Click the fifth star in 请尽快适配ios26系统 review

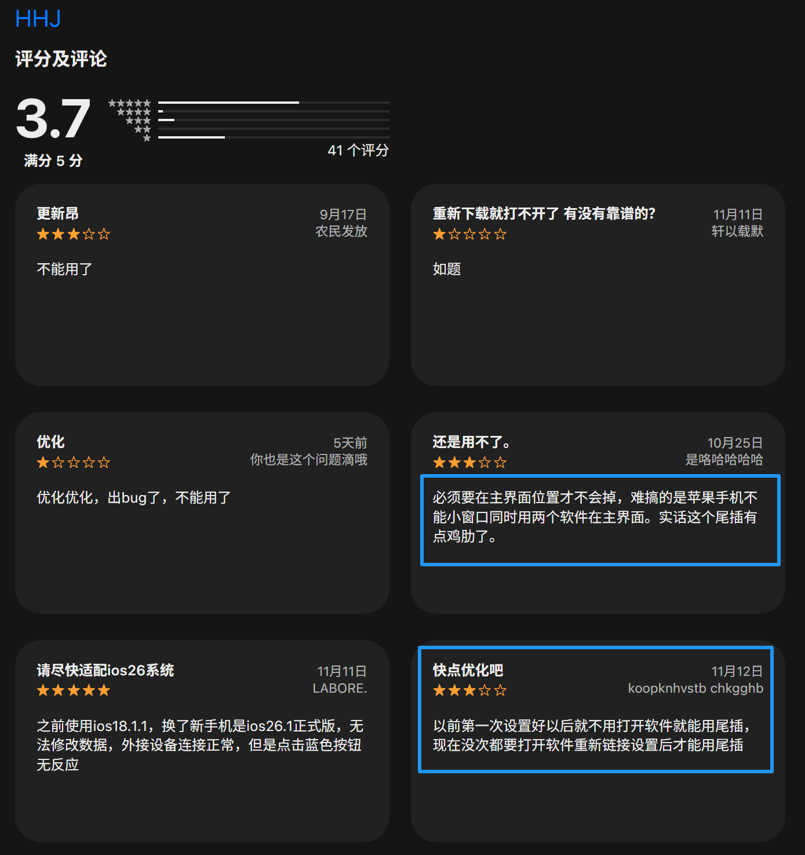tap(104, 690)
